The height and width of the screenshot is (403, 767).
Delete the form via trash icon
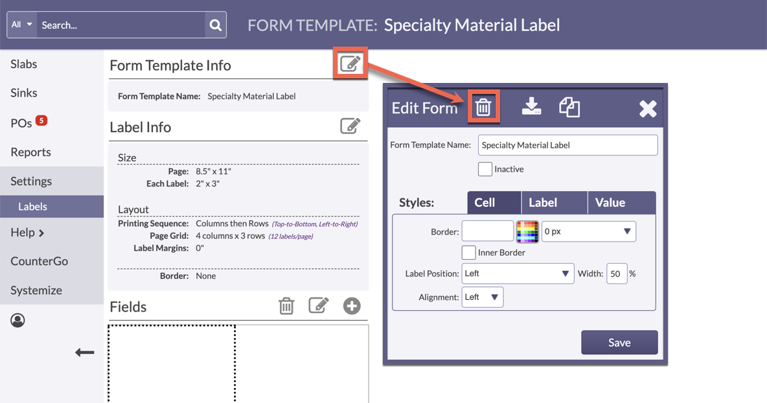click(x=483, y=106)
